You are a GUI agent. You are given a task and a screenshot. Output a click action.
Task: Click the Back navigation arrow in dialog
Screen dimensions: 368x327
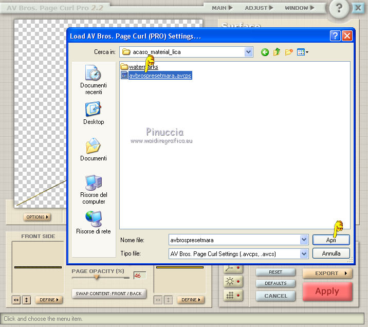tap(265, 52)
